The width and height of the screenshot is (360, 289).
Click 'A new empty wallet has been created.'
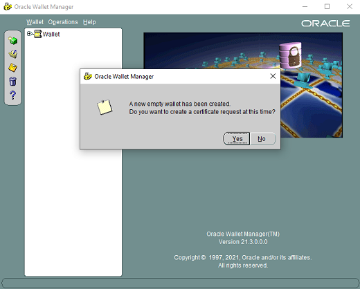(x=180, y=104)
